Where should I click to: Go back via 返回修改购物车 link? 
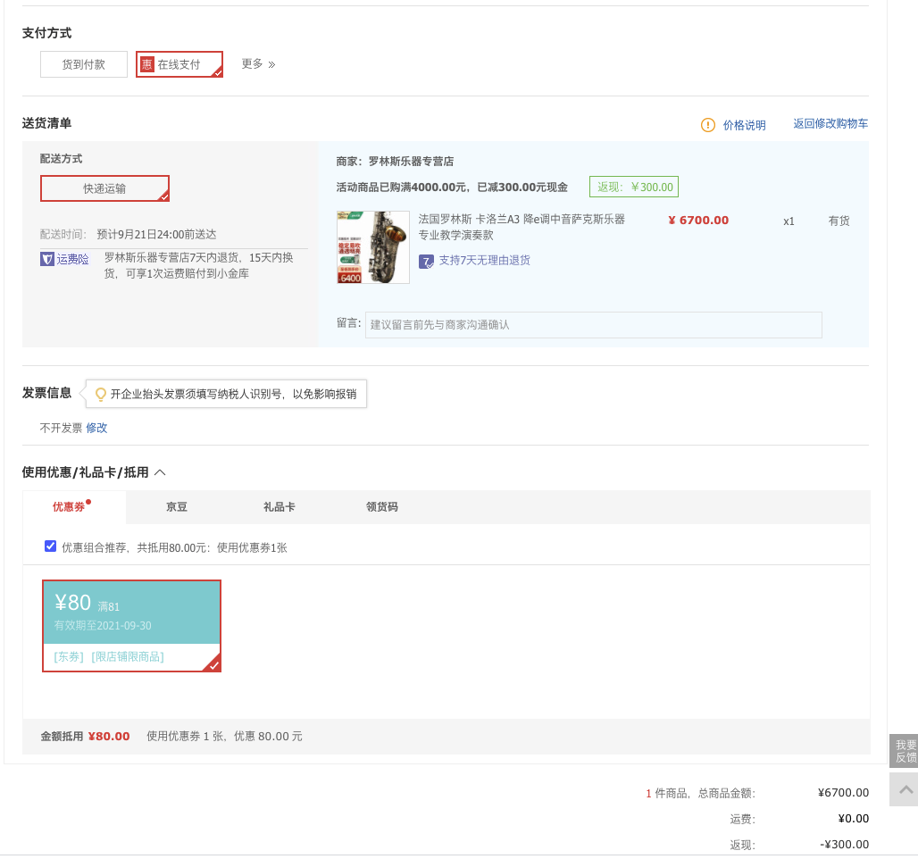click(x=830, y=123)
